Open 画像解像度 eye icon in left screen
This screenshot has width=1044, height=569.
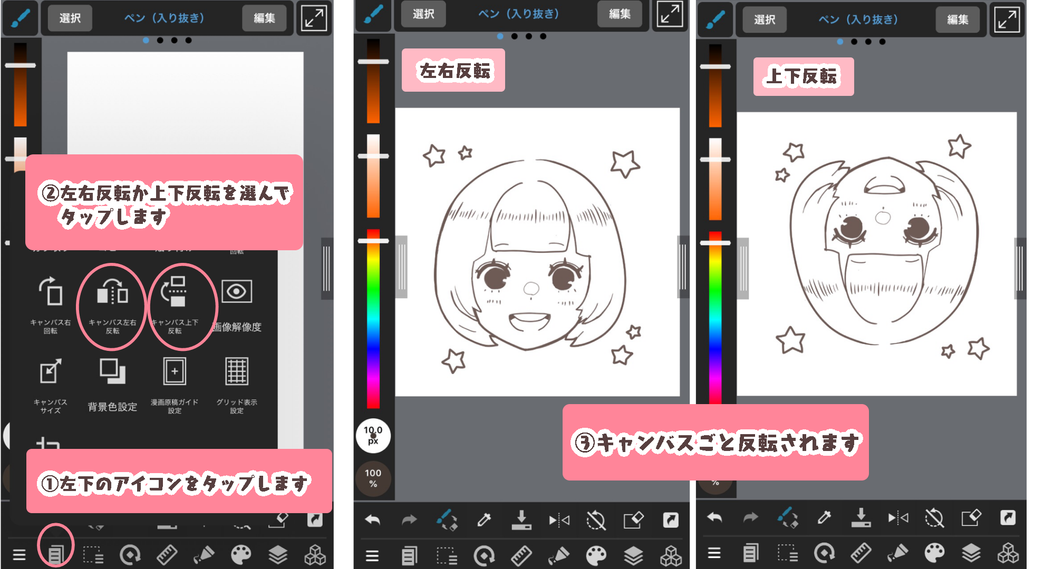[236, 291]
